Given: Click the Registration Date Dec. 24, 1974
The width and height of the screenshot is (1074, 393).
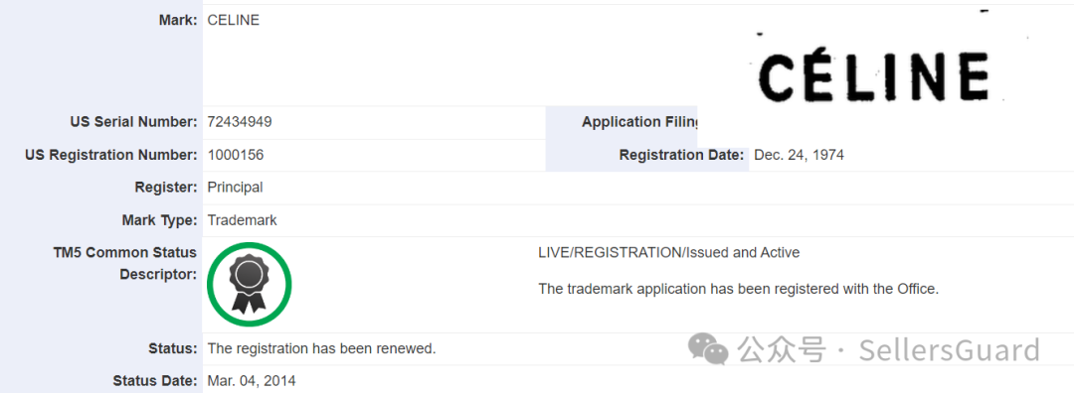Looking at the screenshot, I should click(x=799, y=155).
